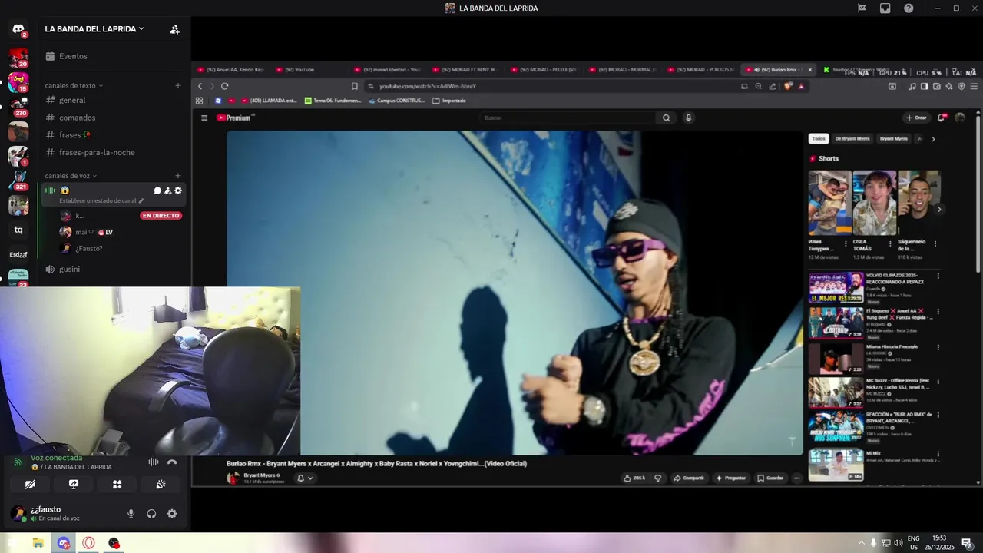Viewport: 983px width, 553px height.
Task: Show more filter chips arrow
Action: (933, 139)
